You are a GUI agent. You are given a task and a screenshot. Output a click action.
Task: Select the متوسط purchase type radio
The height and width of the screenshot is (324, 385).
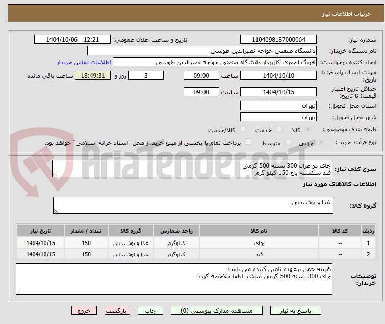click(x=288, y=142)
